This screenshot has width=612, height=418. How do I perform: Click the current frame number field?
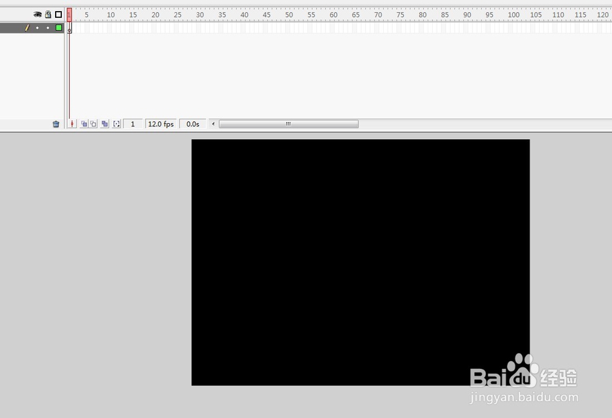pyautogui.click(x=133, y=124)
